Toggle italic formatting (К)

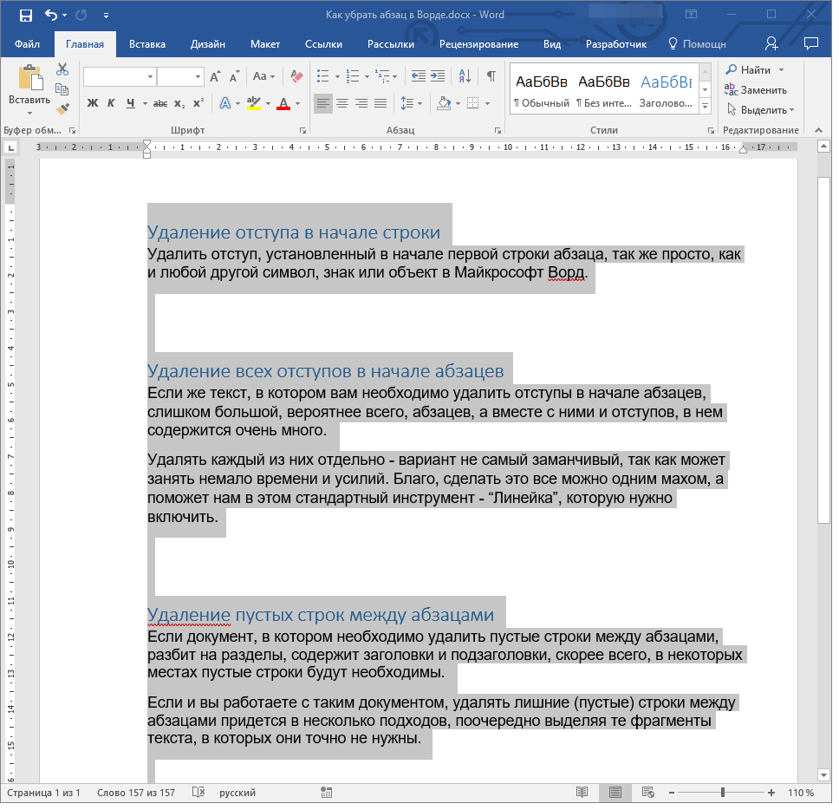pyautogui.click(x=111, y=104)
